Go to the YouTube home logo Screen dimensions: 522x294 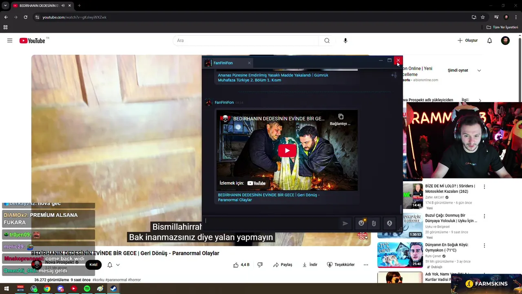pos(32,40)
